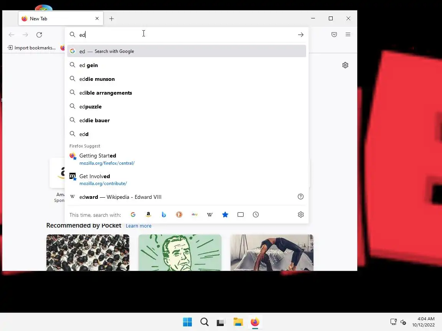
Task: Open Save to Pocket icon
Action: [x=334, y=34]
